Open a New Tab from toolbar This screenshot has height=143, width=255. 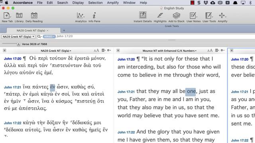pyautogui.click(x=7, y=17)
